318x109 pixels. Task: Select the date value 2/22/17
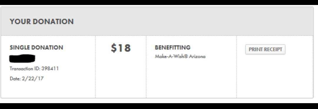coord(33,78)
